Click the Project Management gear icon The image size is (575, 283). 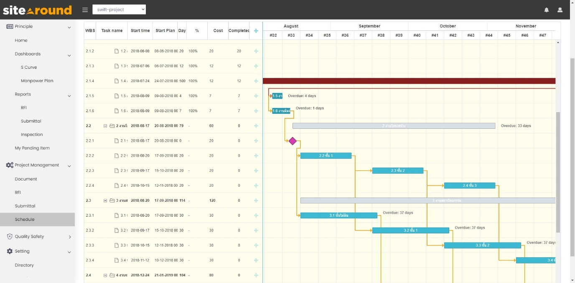(9, 165)
